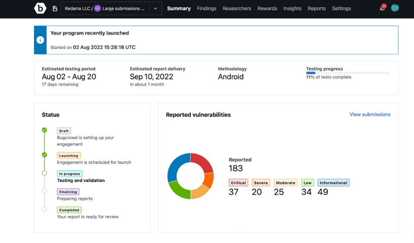Screen dimensions: 414x243
Task: Click the Draft step green checkmark
Action: [x=45, y=130]
